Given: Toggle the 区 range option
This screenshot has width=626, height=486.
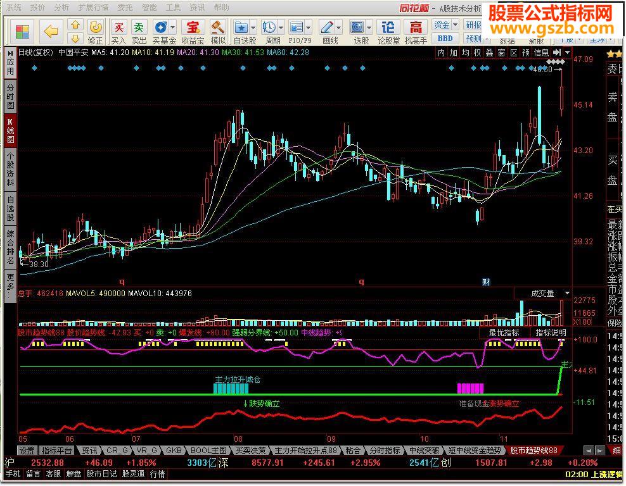Looking at the screenshot, I should 514,53.
